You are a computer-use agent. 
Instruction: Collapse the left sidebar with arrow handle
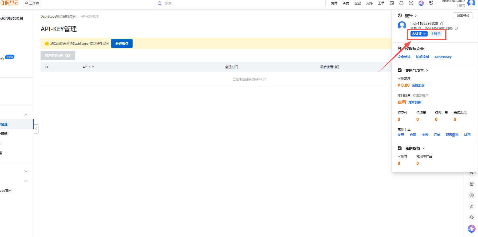(36, 129)
